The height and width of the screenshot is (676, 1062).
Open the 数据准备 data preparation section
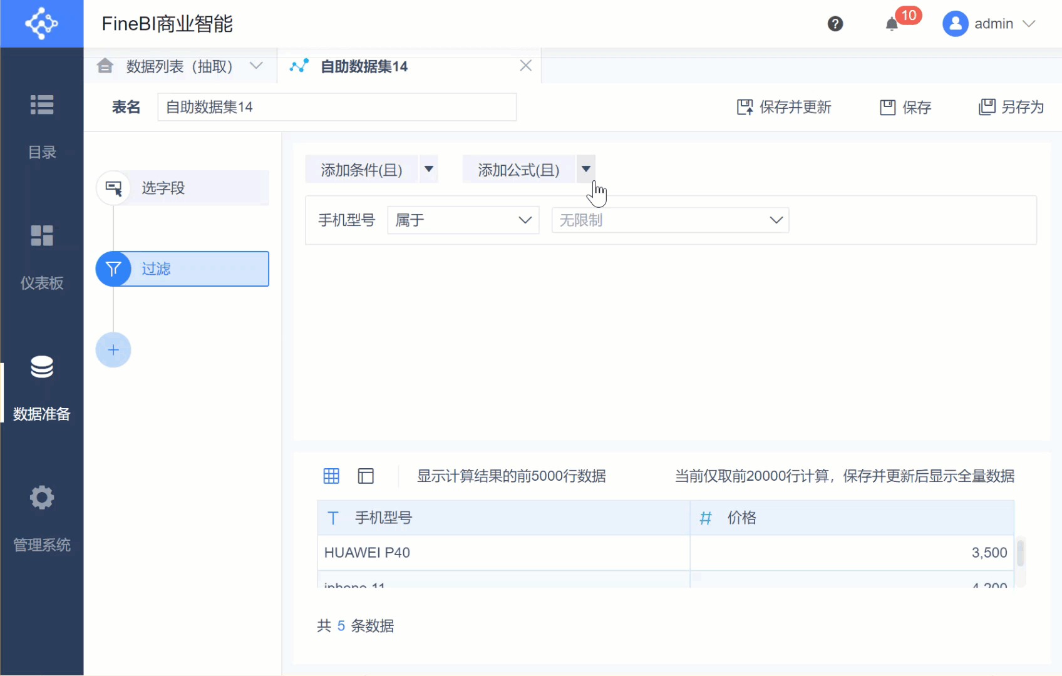pyautogui.click(x=42, y=387)
